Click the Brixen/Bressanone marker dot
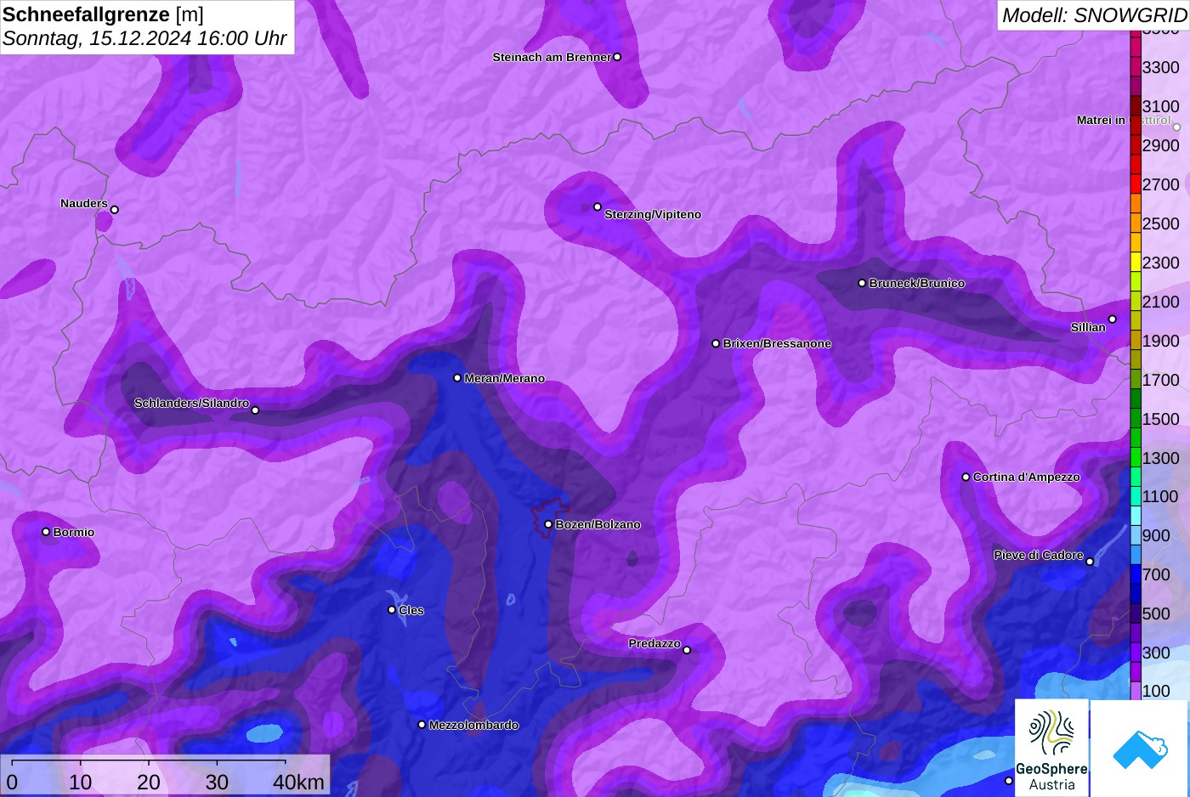Screen dimensions: 1190x797 [716, 343]
